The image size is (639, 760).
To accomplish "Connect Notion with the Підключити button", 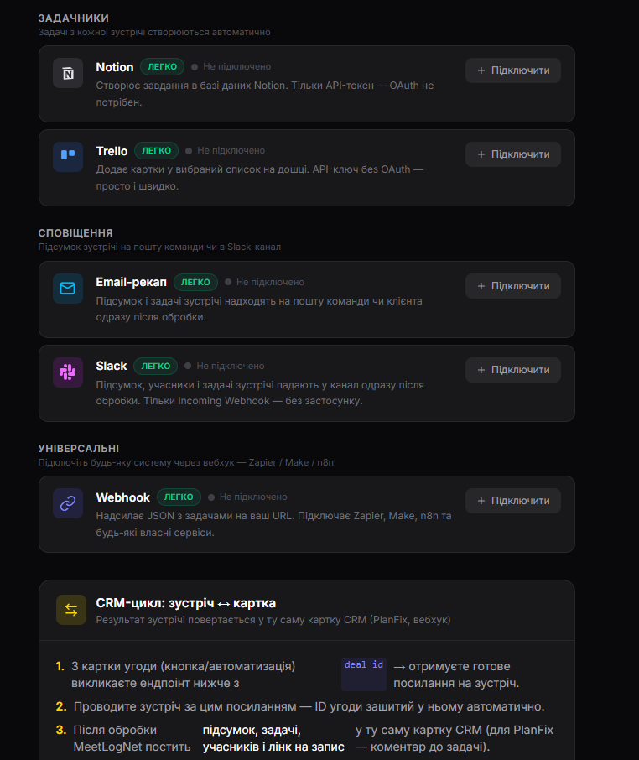I will pos(513,70).
